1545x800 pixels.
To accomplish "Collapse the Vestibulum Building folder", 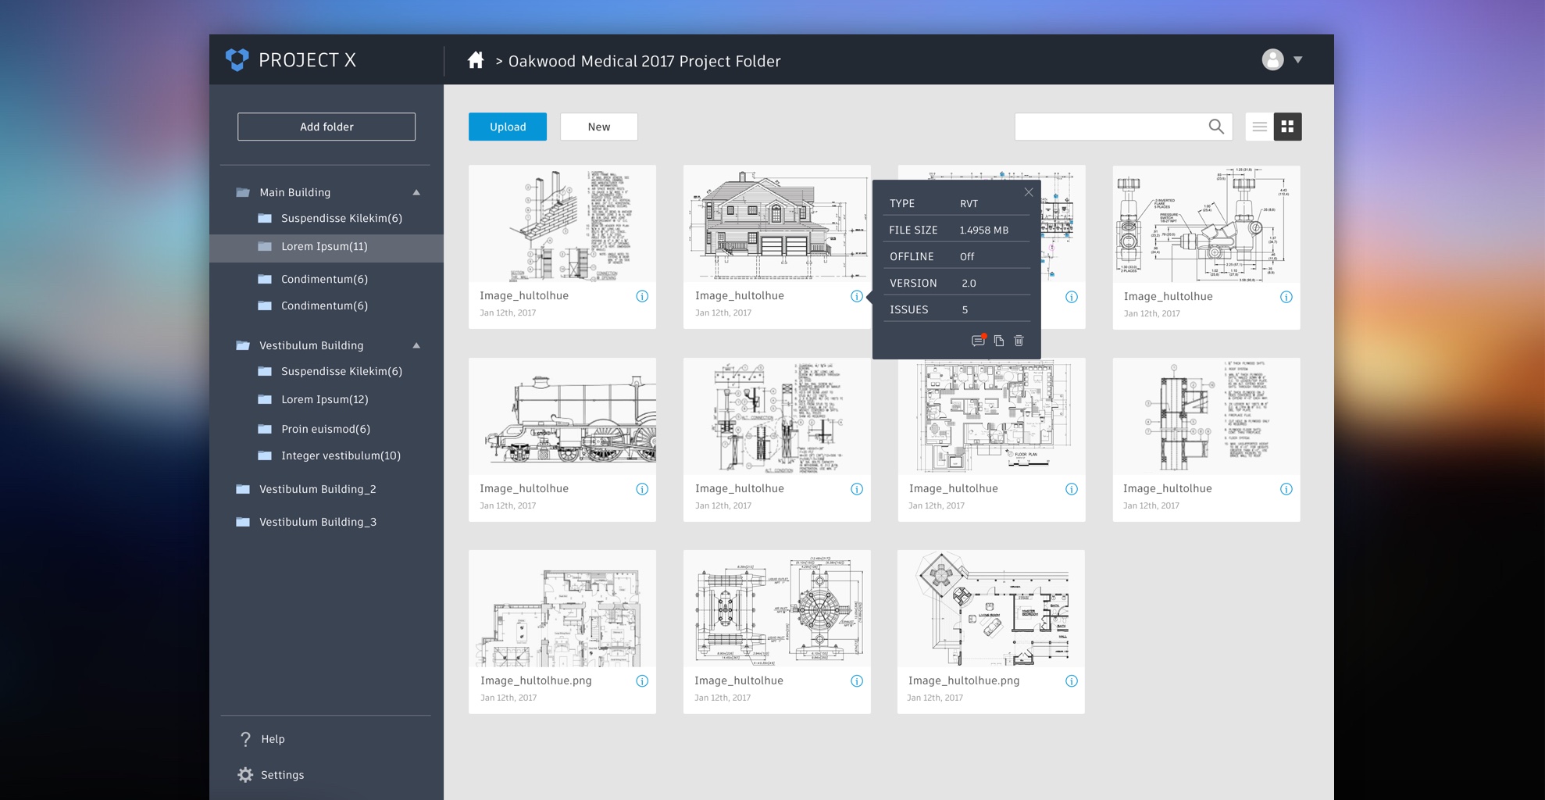I will (x=416, y=345).
